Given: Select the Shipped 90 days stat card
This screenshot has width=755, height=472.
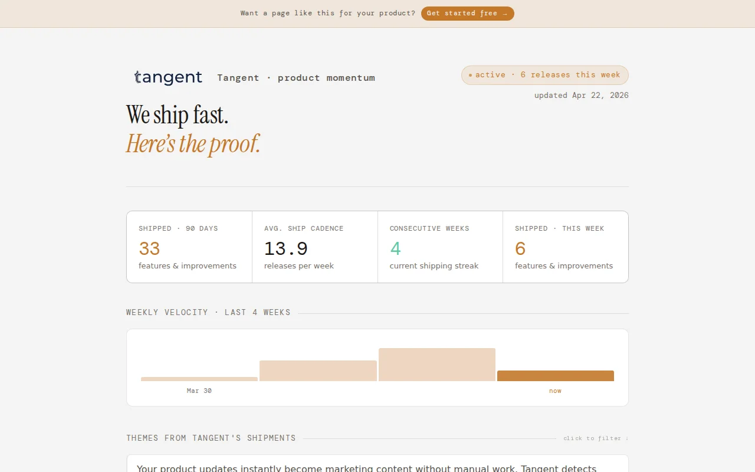Looking at the screenshot, I should click(189, 247).
